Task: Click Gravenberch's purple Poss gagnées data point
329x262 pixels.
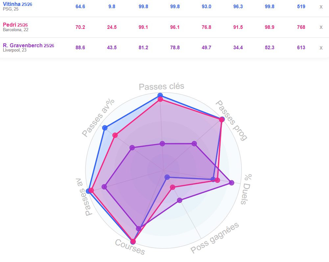Action: pyautogui.click(x=179, y=200)
